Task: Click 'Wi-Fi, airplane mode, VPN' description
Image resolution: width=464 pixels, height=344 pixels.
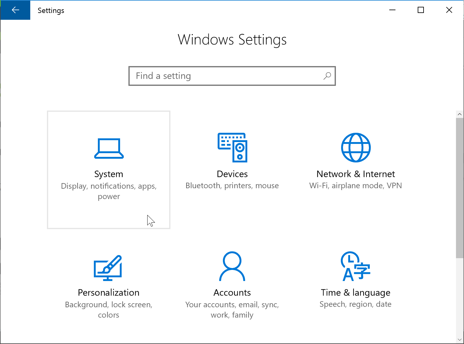Action: pos(356,186)
